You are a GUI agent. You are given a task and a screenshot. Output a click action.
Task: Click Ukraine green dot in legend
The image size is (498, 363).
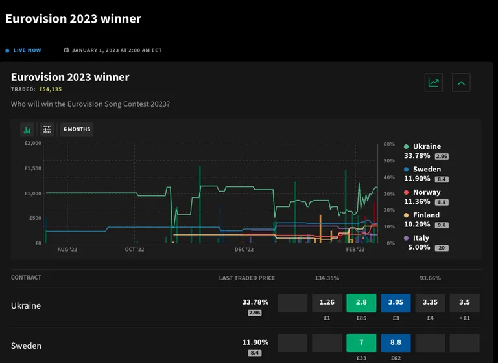(x=406, y=146)
